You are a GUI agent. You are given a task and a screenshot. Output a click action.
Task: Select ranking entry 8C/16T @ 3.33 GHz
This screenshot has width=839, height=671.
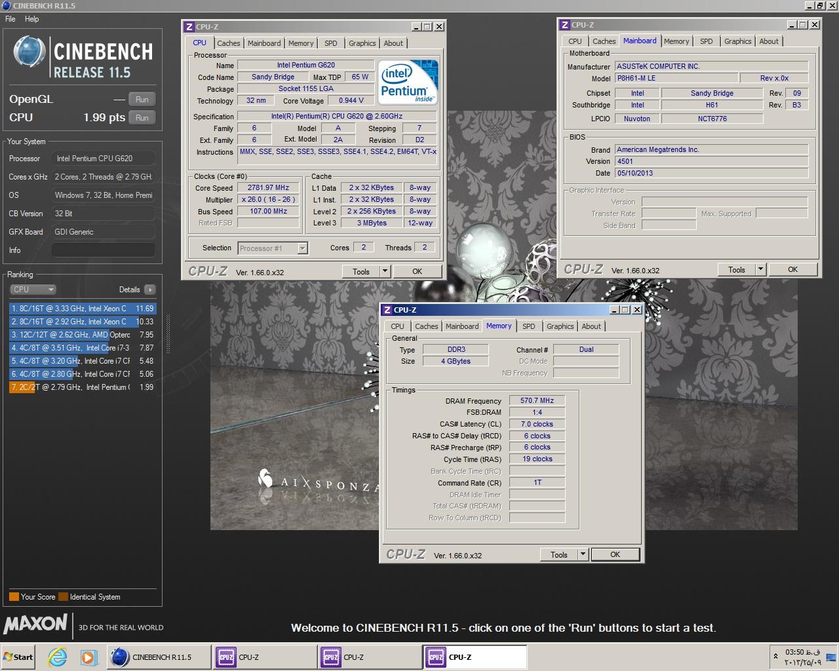click(82, 308)
